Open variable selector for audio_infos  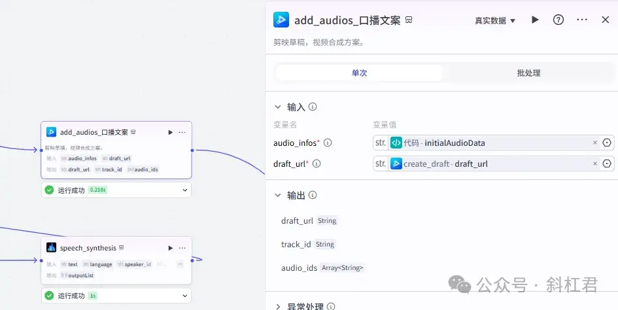[607, 143]
